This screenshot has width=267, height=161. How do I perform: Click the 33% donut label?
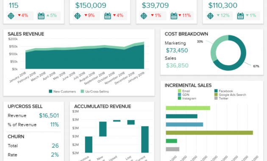pyautogui.click(x=200, y=42)
